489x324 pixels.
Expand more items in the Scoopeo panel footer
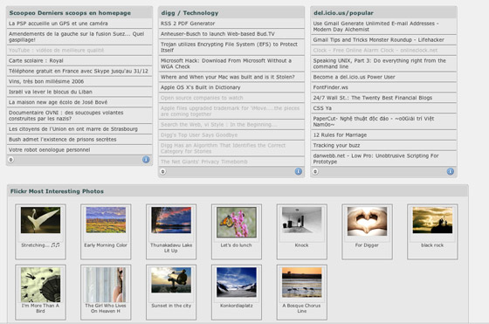coord(10,159)
